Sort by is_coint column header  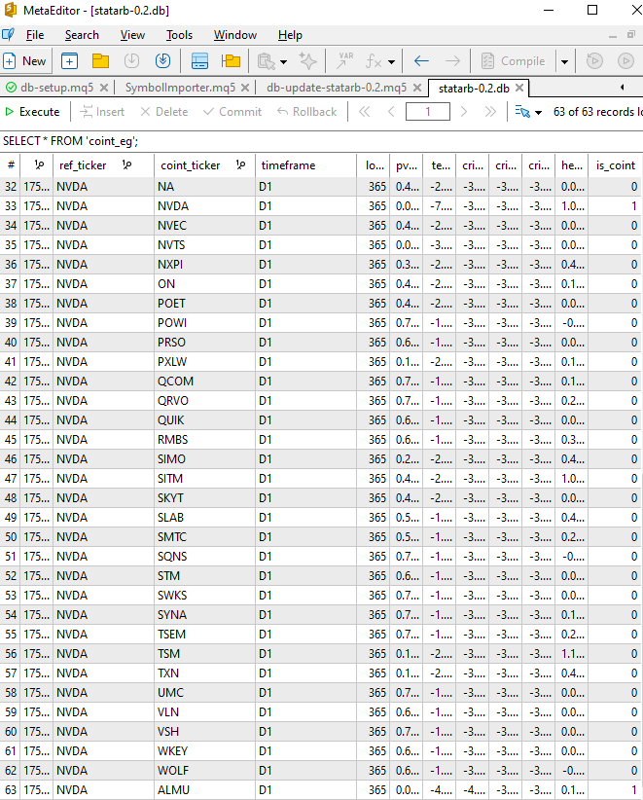(x=616, y=165)
